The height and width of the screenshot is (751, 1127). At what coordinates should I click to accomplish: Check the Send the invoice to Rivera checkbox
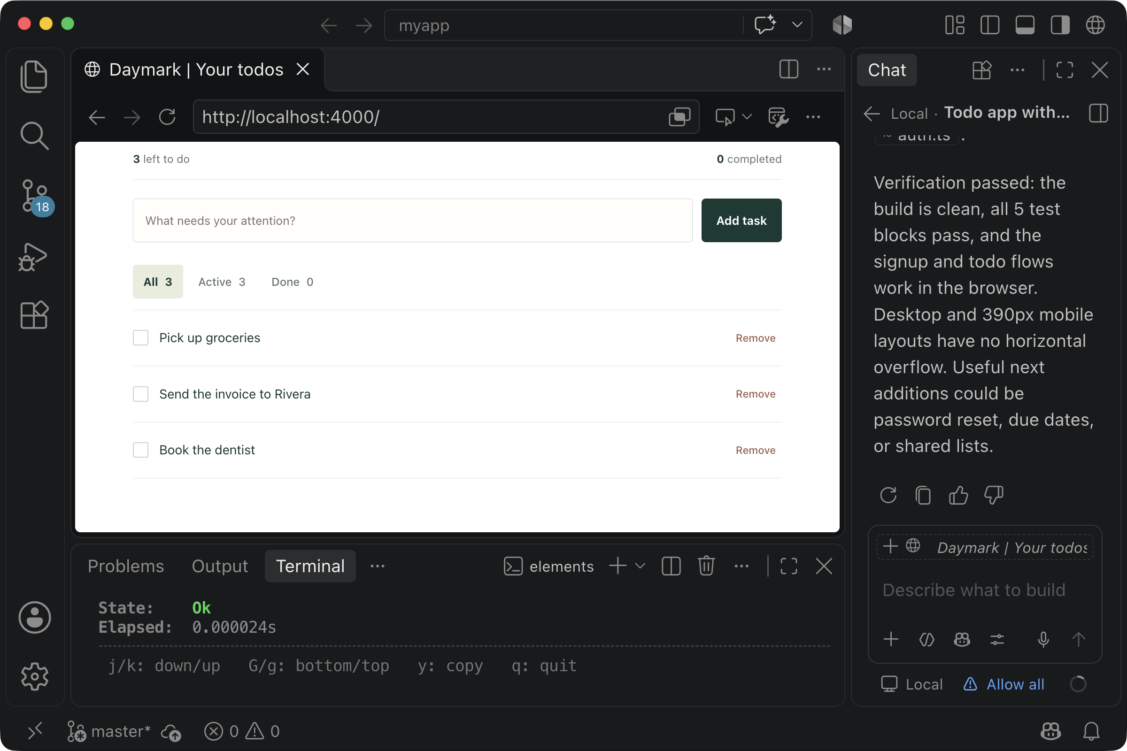tap(140, 394)
